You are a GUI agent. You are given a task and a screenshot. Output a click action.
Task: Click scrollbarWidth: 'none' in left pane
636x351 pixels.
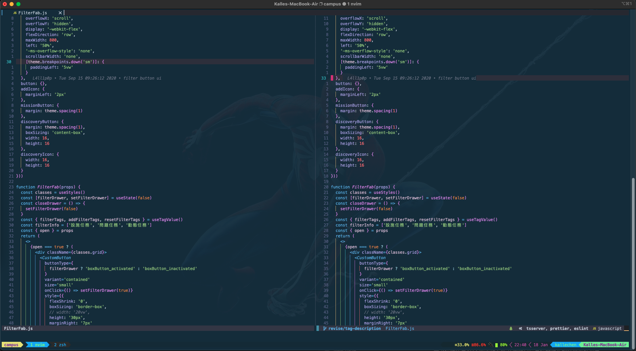click(x=52, y=56)
